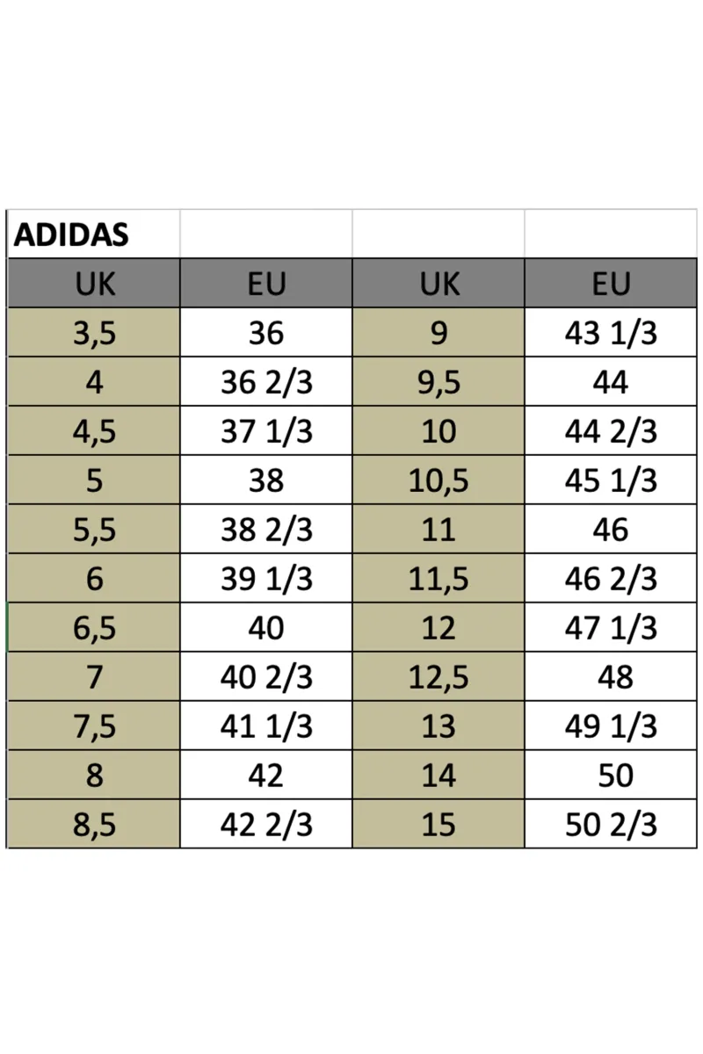Select the EU 48 cell
703x1054 pixels.
pyautogui.click(x=611, y=677)
